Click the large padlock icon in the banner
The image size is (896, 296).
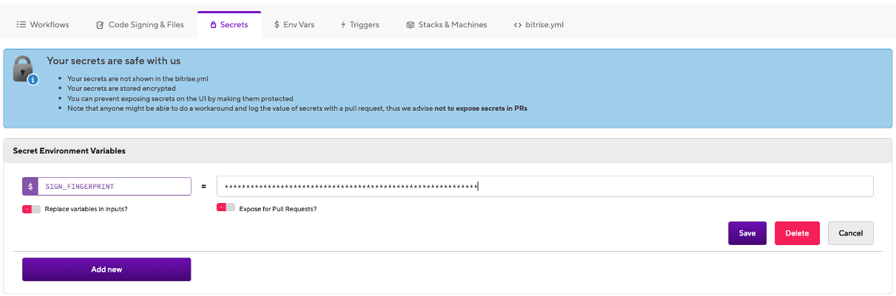click(24, 68)
